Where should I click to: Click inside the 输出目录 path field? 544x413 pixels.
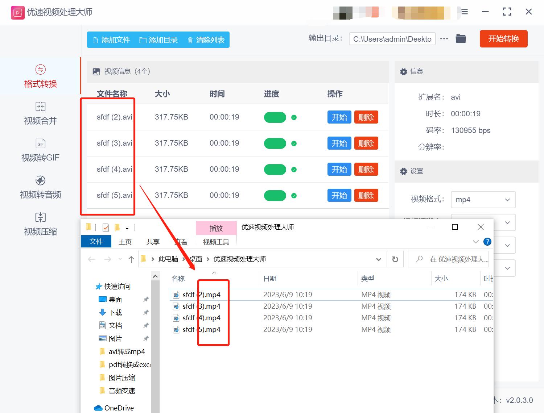[392, 39]
